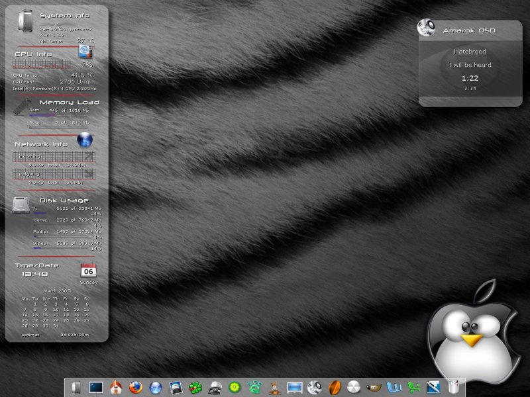530x397 pixels.
Task: Click the "Sunday" label under the calendar icon
Action: click(89, 283)
